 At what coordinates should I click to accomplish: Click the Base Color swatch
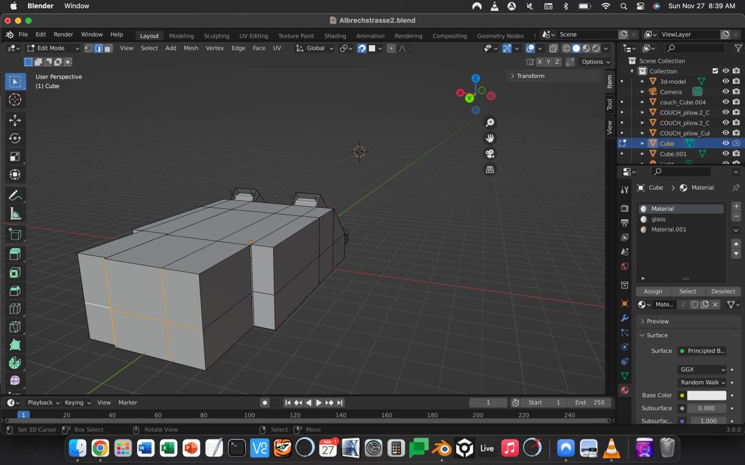tap(706, 396)
